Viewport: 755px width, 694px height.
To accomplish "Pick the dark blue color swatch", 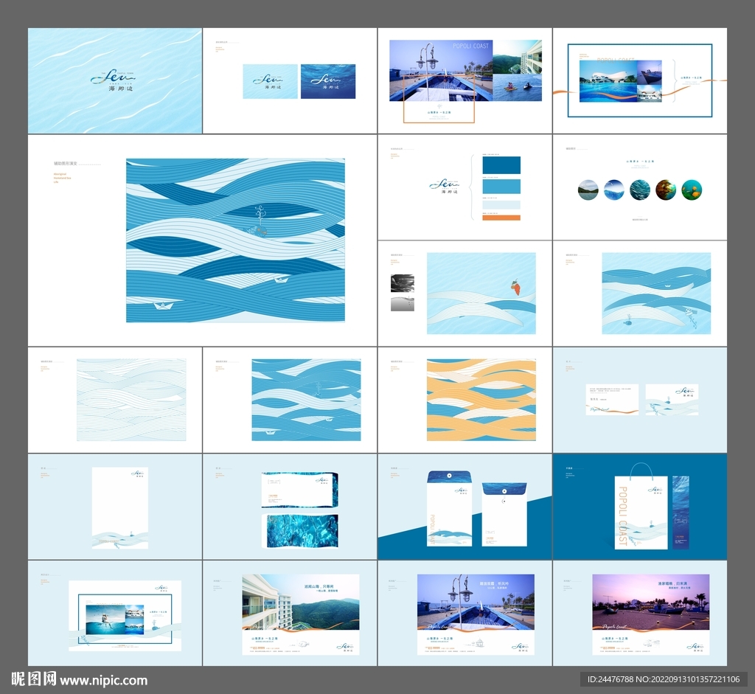I will [x=501, y=164].
